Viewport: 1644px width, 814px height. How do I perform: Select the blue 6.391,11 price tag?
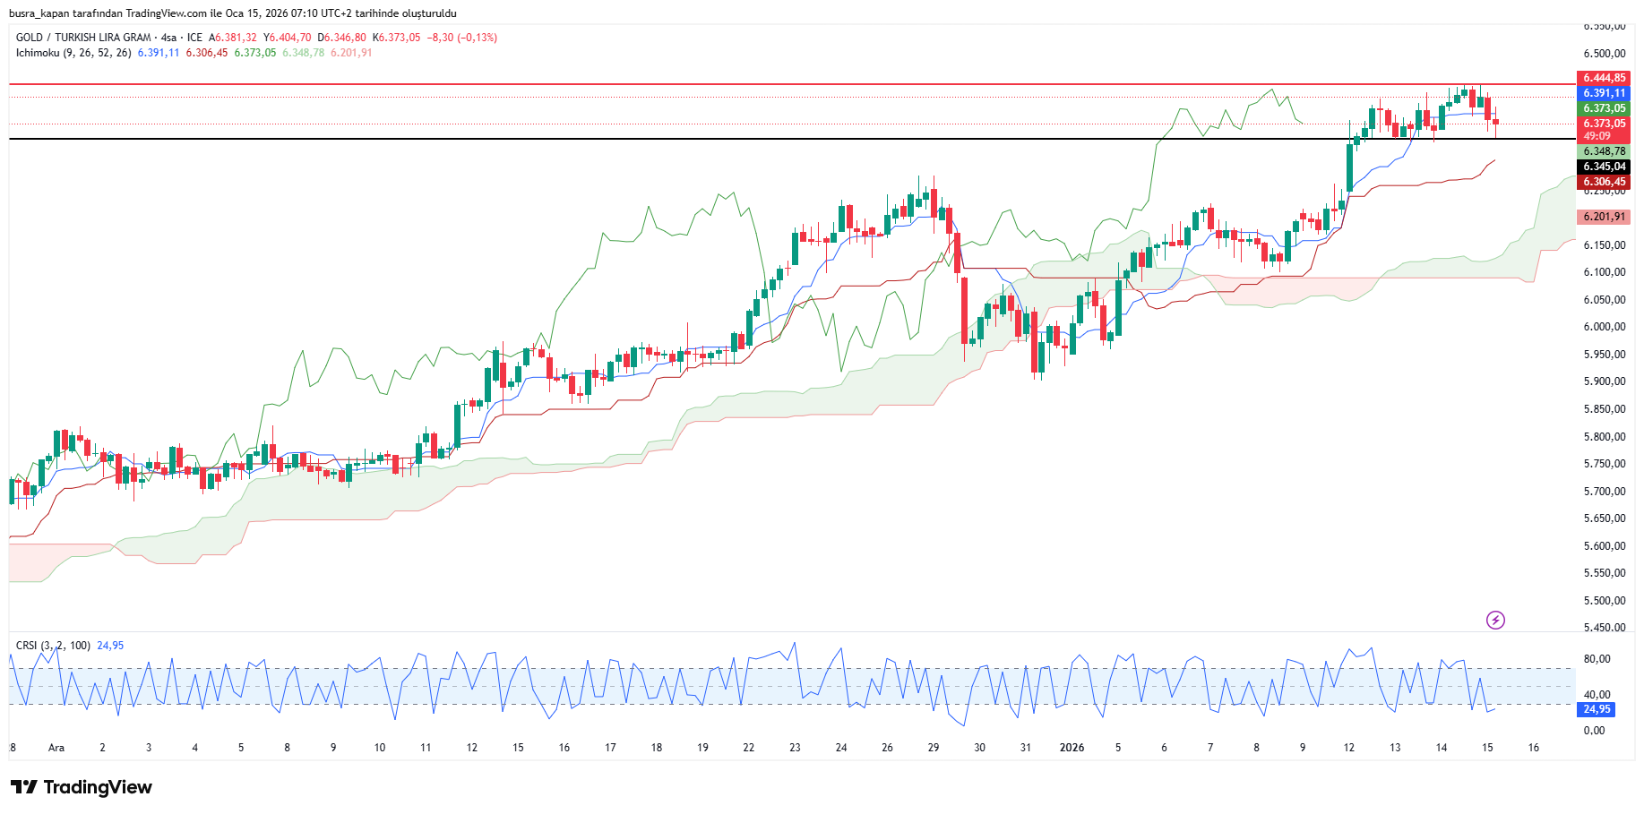pyautogui.click(x=1603, y=93)
